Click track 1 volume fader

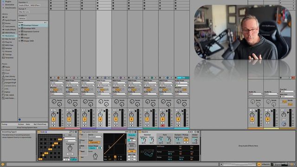(58, 113)
